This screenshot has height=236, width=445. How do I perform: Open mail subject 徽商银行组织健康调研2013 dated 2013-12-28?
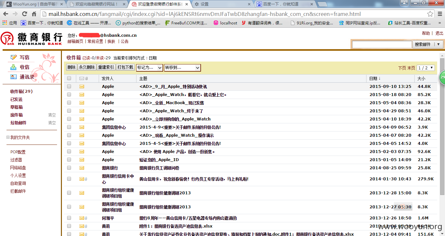(x=165, y=193)
